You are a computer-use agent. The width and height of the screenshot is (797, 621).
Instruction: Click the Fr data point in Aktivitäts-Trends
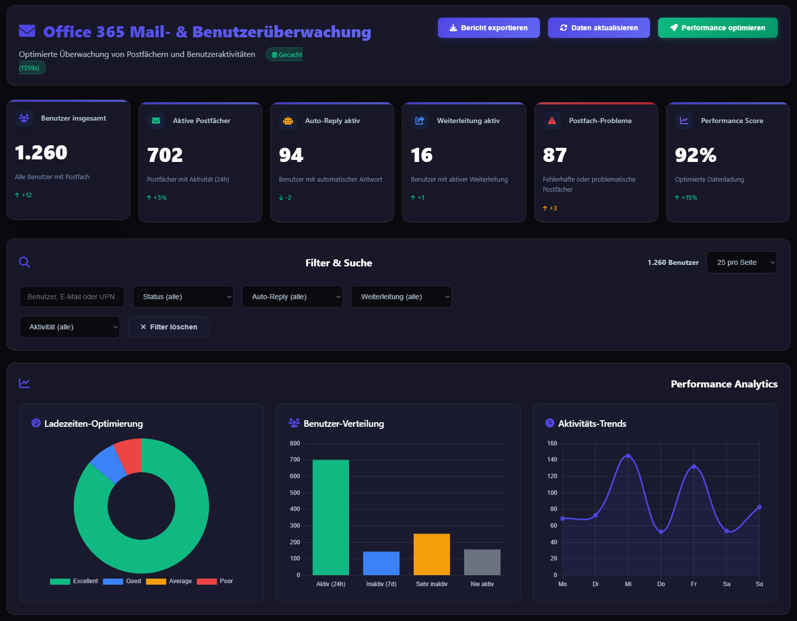click(x=694, y=467)
